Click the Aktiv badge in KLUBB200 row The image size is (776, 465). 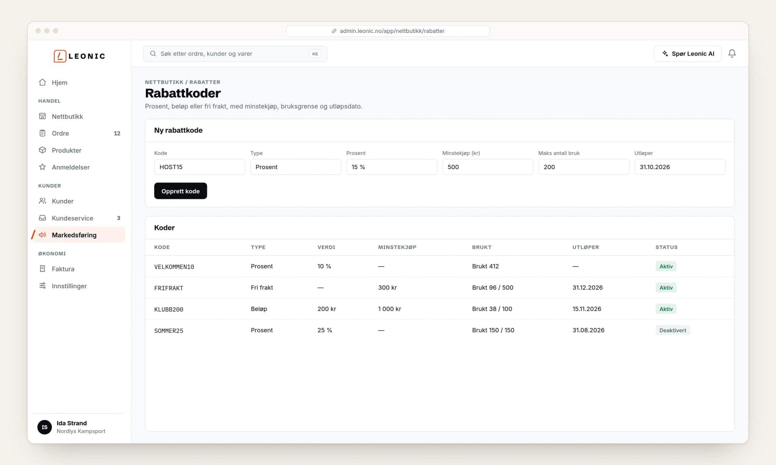pos(666,309)
